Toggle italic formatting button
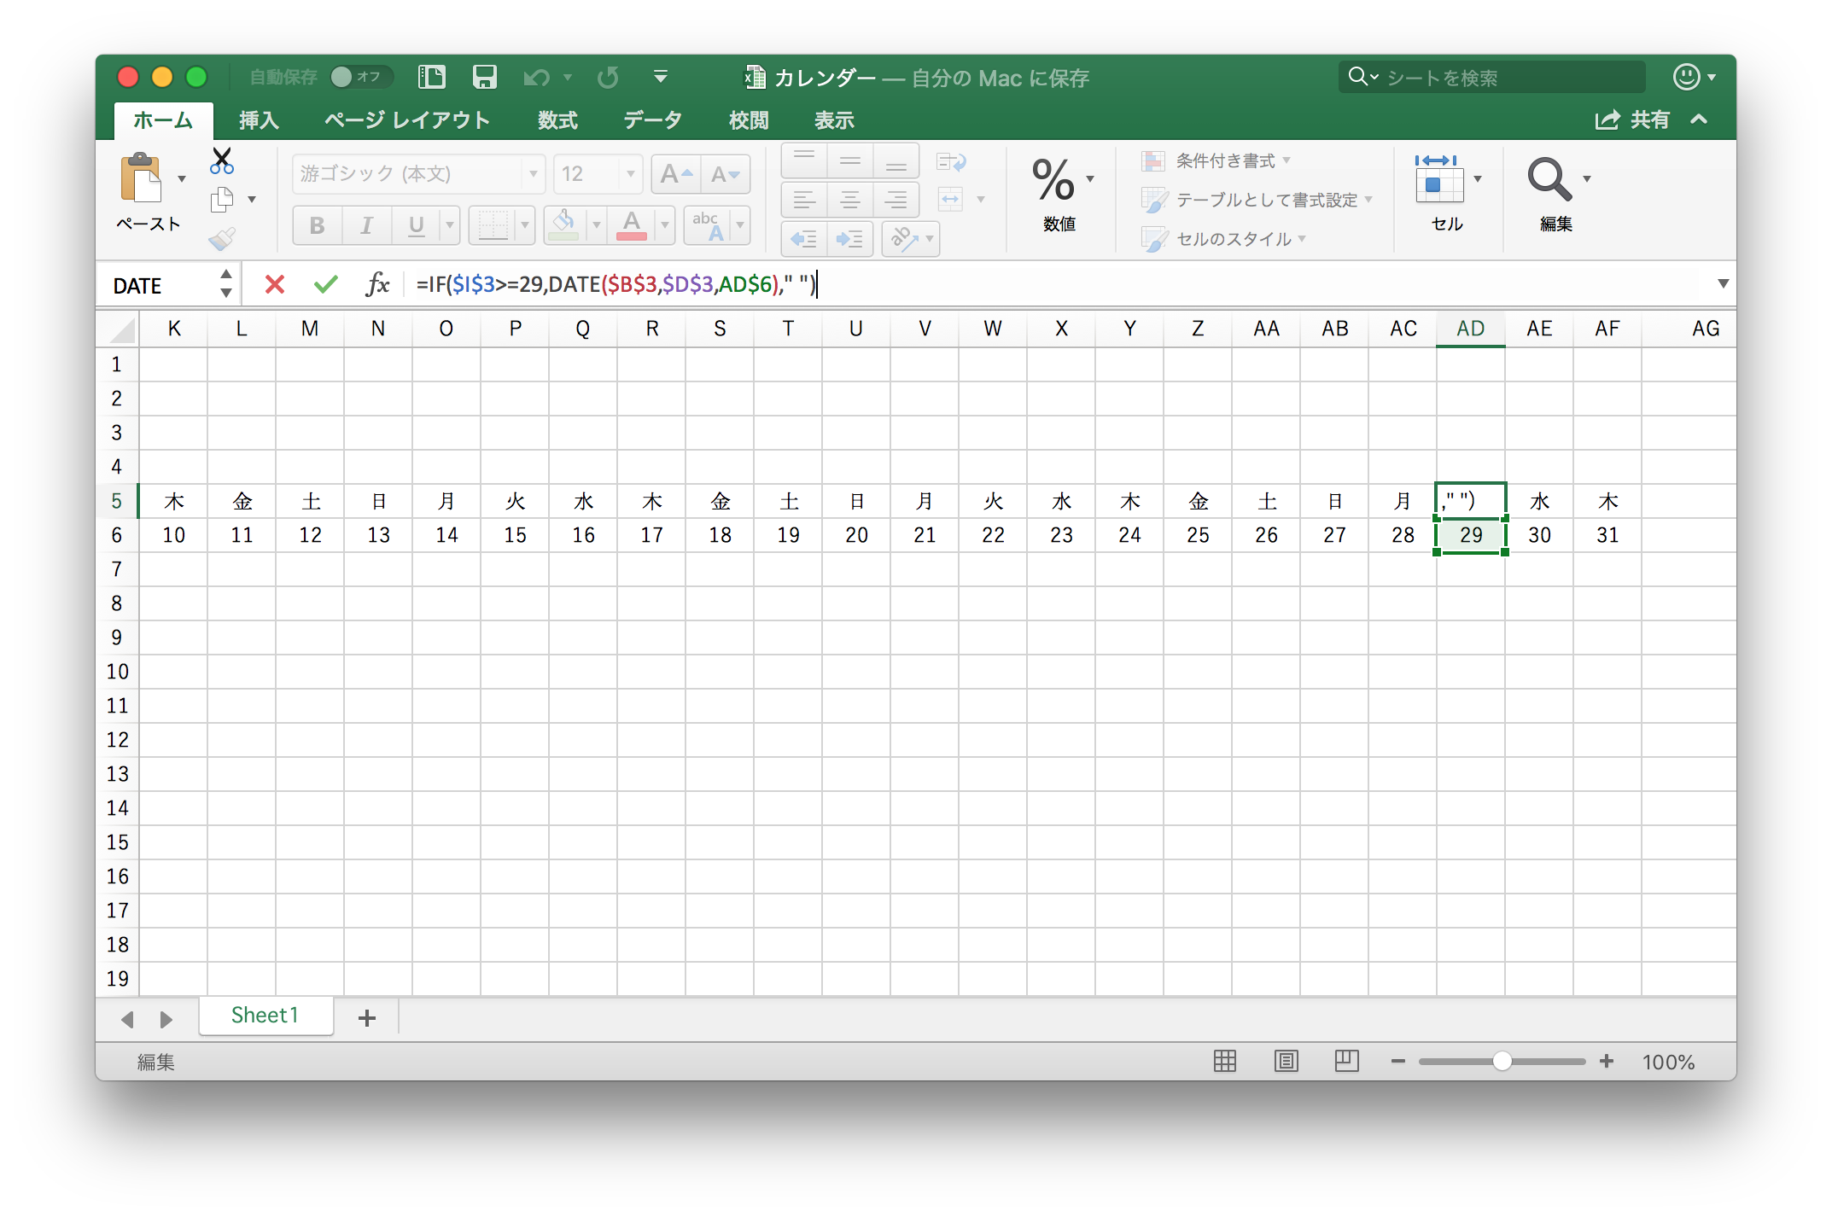 366,225
